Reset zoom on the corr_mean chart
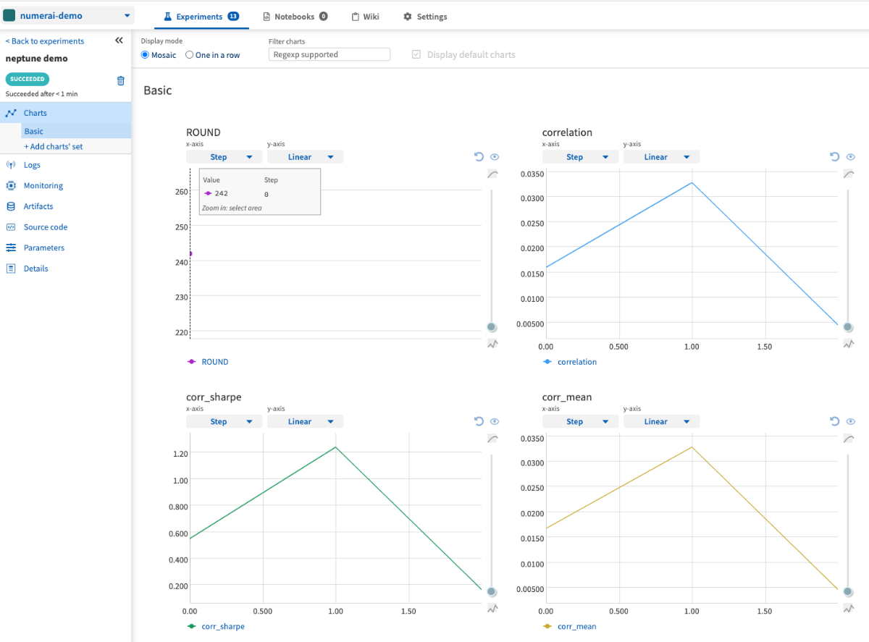Screen dimensions: 869x642 click(834, 421)
